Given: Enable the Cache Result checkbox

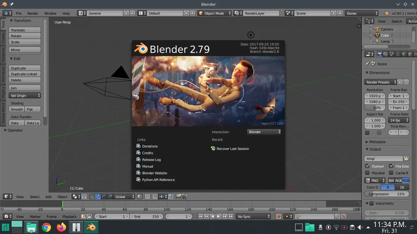Looking at the screenshot, I should (391, 173).
